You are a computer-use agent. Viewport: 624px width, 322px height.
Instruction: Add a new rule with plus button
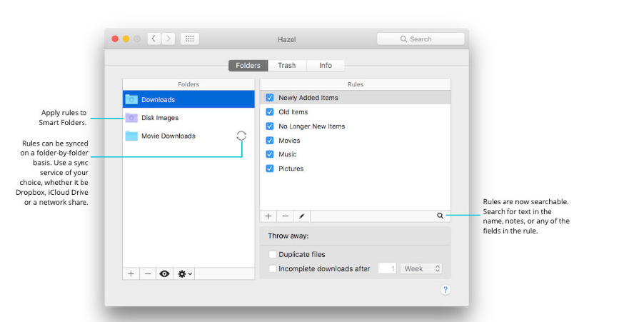click(268, 216)
